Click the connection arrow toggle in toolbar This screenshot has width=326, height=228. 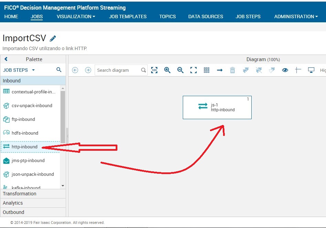point(219,70)
